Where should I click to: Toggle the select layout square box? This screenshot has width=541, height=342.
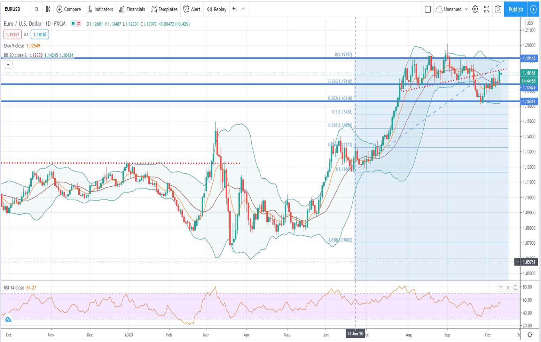[x=428, y=9]
